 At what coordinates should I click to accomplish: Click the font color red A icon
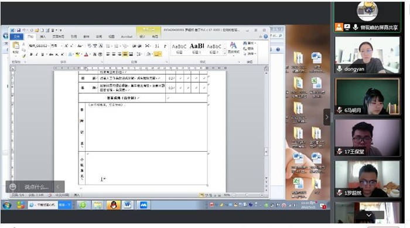(x=86, y=54)
